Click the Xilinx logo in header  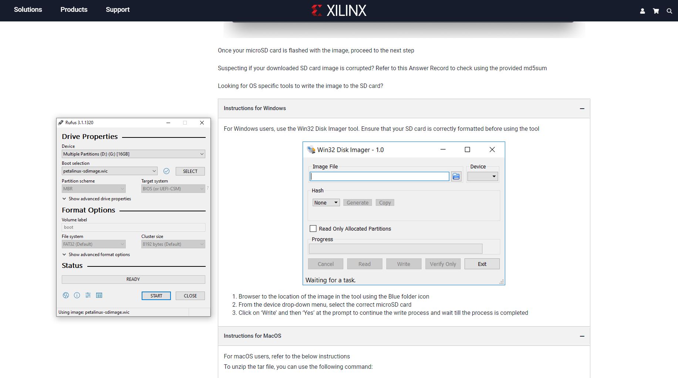click(339, 10)
